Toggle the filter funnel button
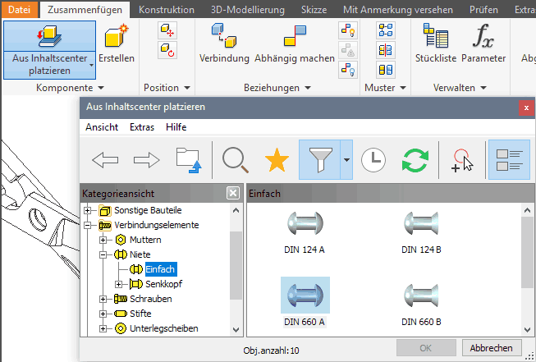Screen dimensions: 536x362 (319, 159)
